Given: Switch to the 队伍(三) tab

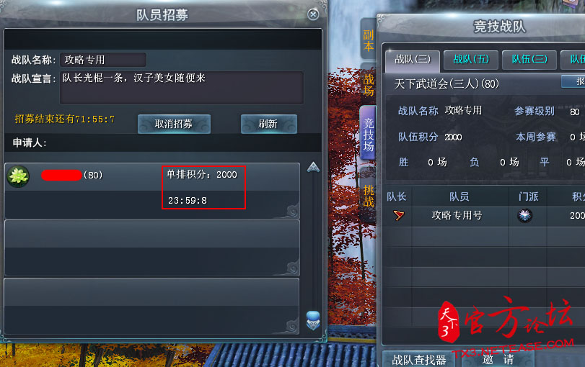Looking at the screenshot, I should (x=529, y=60).
